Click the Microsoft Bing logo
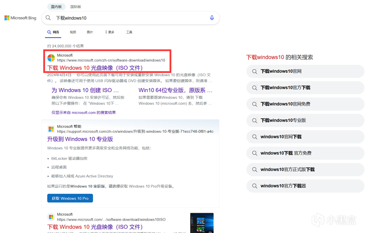The width and height of the screenshot is (367, 233). point(20,18)
